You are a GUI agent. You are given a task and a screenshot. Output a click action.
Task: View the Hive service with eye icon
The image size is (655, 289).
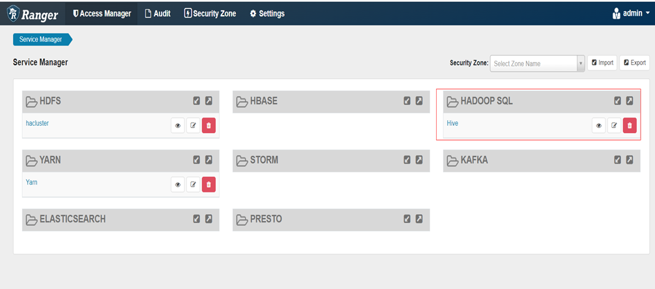(x=599, y=125)
